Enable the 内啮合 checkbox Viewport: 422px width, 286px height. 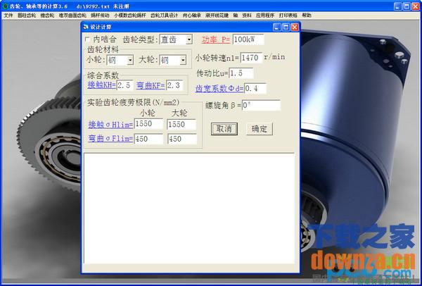[x=87, y=40]
